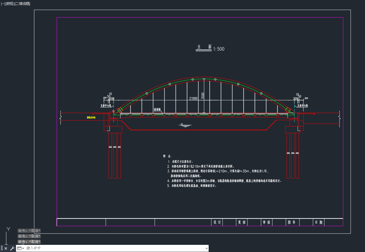This screenshot has width=365, height=252.
Task: Expand command history arrow at command line end
Action: click(x=207, y=248)
